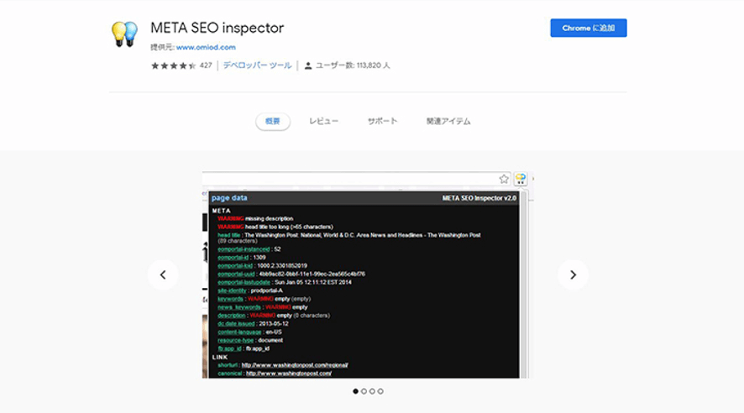744x413 pixels.
Task: Switch to the サポート tab
Action: click(382, 122)
